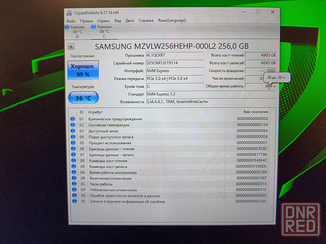Open the Файл menu
The width and height of the screenshot is (326, 244).
tap(71, 21)
